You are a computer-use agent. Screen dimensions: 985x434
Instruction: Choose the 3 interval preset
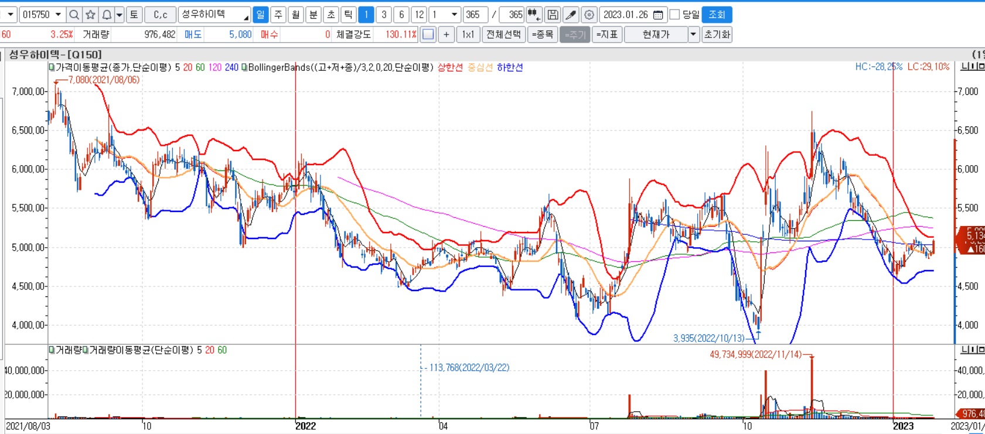tap(384, 15)
